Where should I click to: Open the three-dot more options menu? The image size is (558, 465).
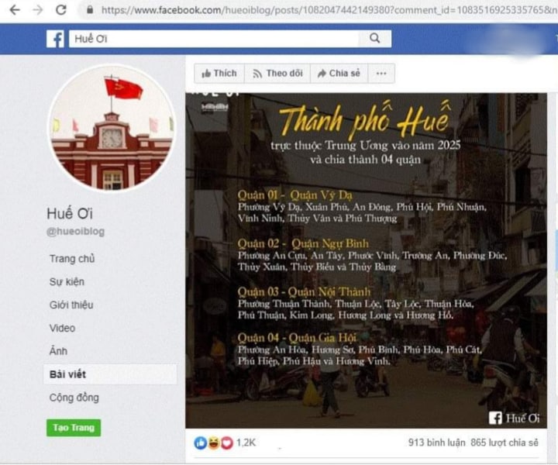point(381,74)
